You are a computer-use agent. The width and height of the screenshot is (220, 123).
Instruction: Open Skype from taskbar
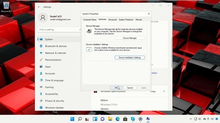click(133, 119)
